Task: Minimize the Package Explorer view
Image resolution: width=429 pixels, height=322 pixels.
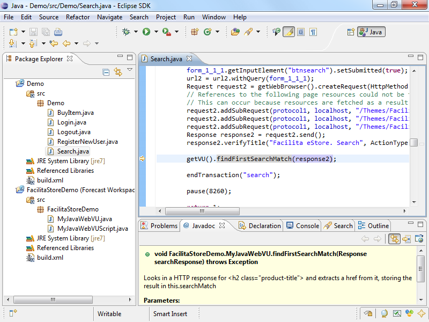Action: coord(120,56)
